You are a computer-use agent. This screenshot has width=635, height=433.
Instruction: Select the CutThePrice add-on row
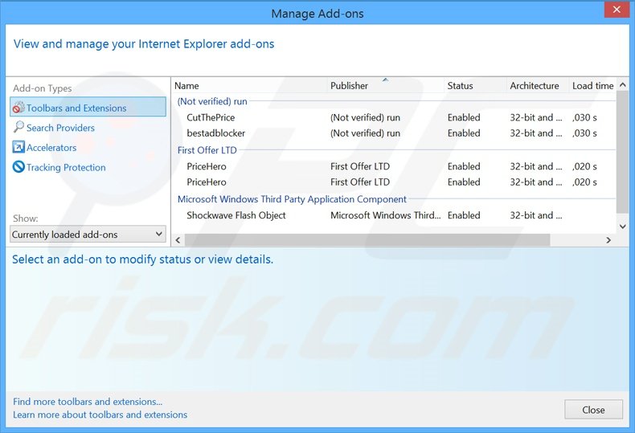point(395,117)
